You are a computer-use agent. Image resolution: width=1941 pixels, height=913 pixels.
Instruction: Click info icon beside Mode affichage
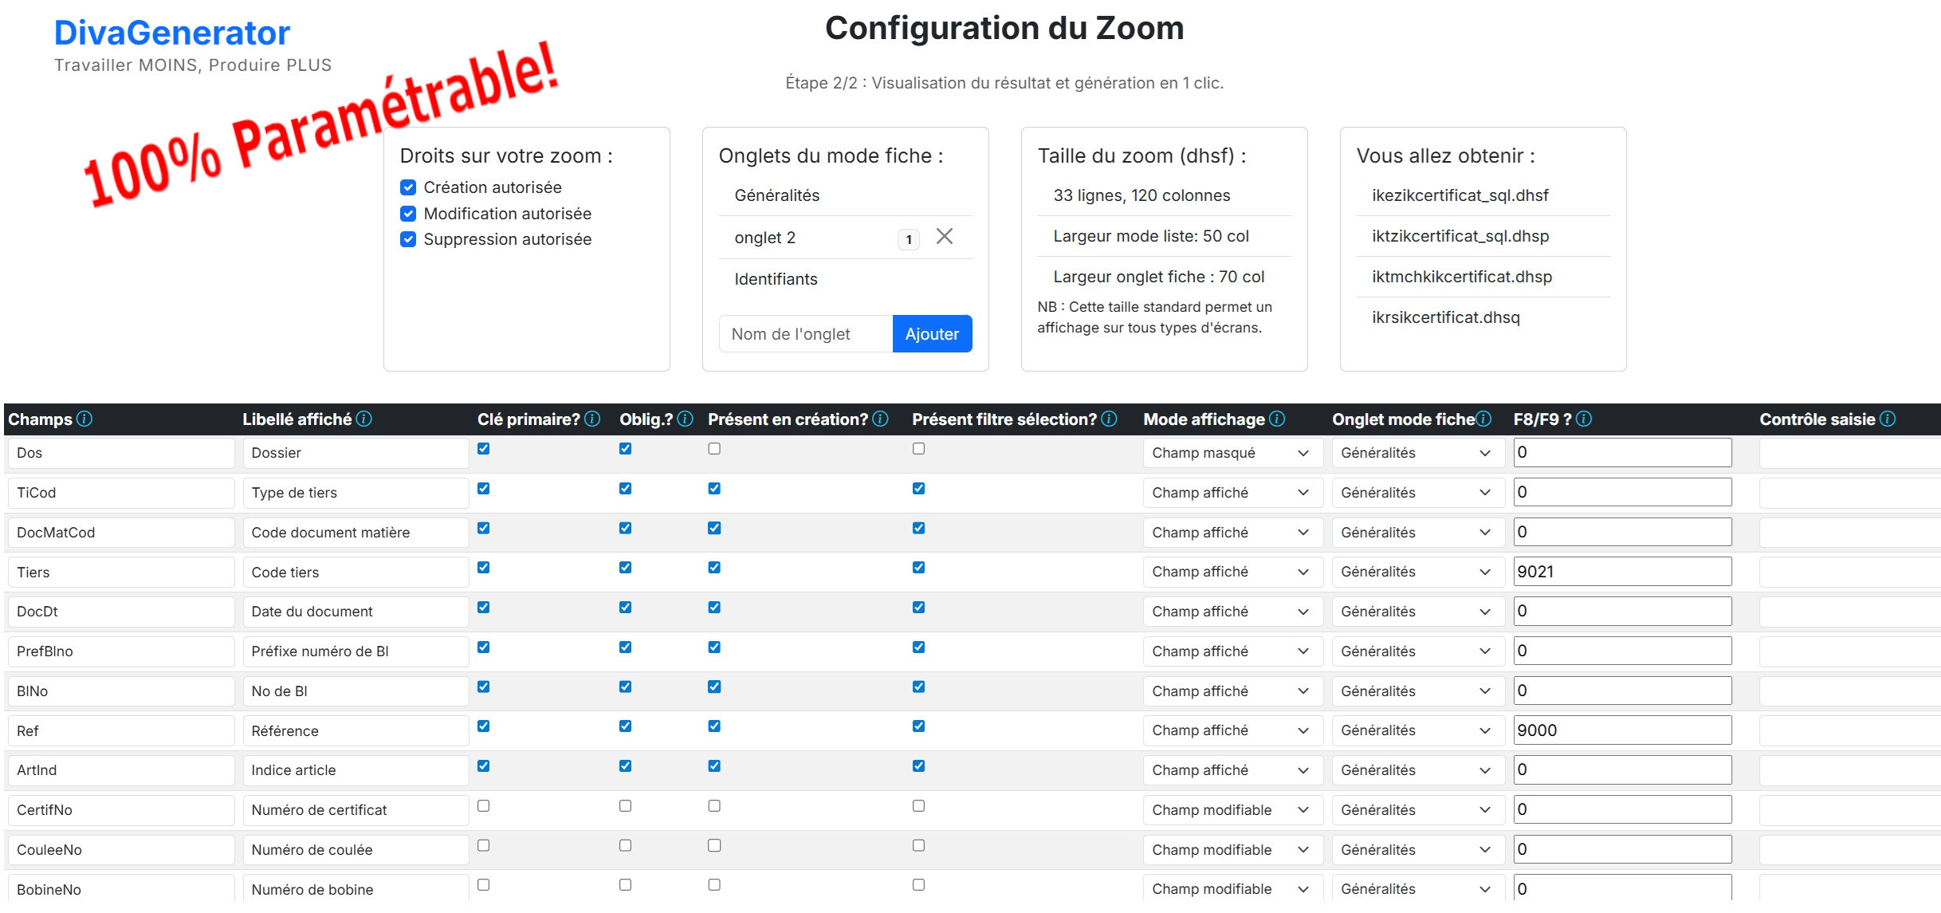tap(1277, 419)
